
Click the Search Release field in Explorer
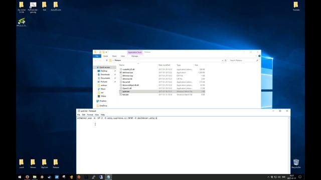click(x=244, y=60)
